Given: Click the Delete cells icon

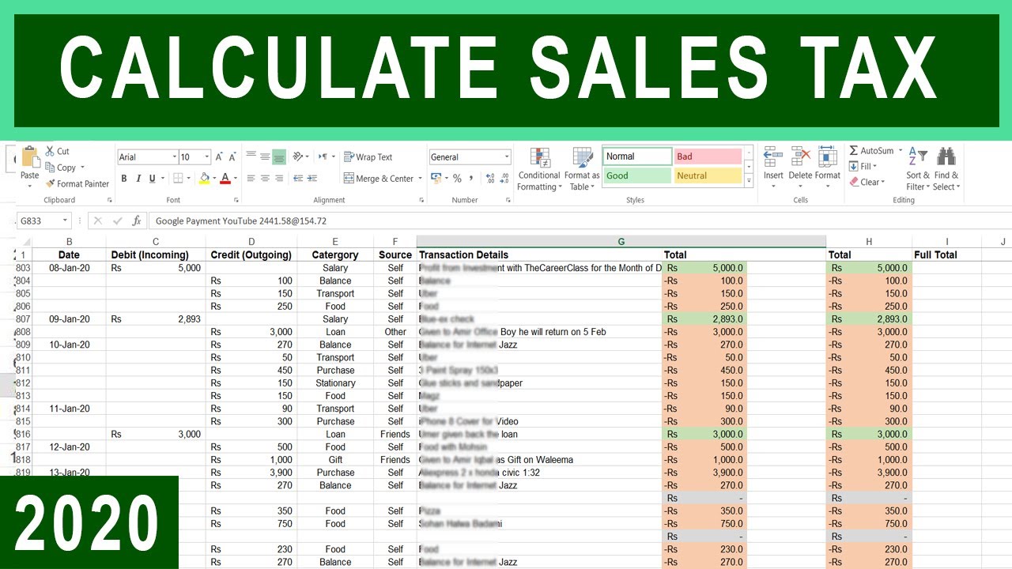Looking at the screenshot, I should pyautogui.click(x=800, y=156).
